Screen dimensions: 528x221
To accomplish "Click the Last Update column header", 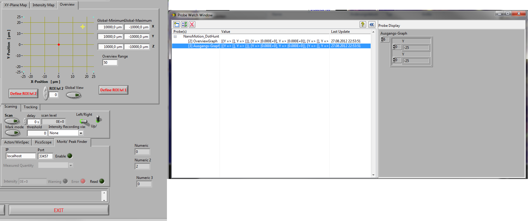I will click(350, 32).
